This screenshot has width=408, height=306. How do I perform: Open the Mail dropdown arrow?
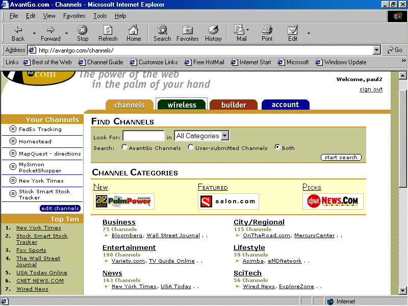247,30
